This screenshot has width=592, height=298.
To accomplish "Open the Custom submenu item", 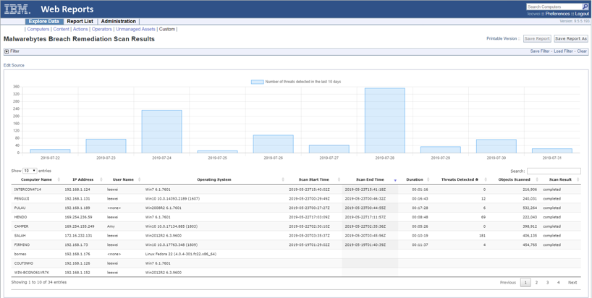I will click(167, 29).
